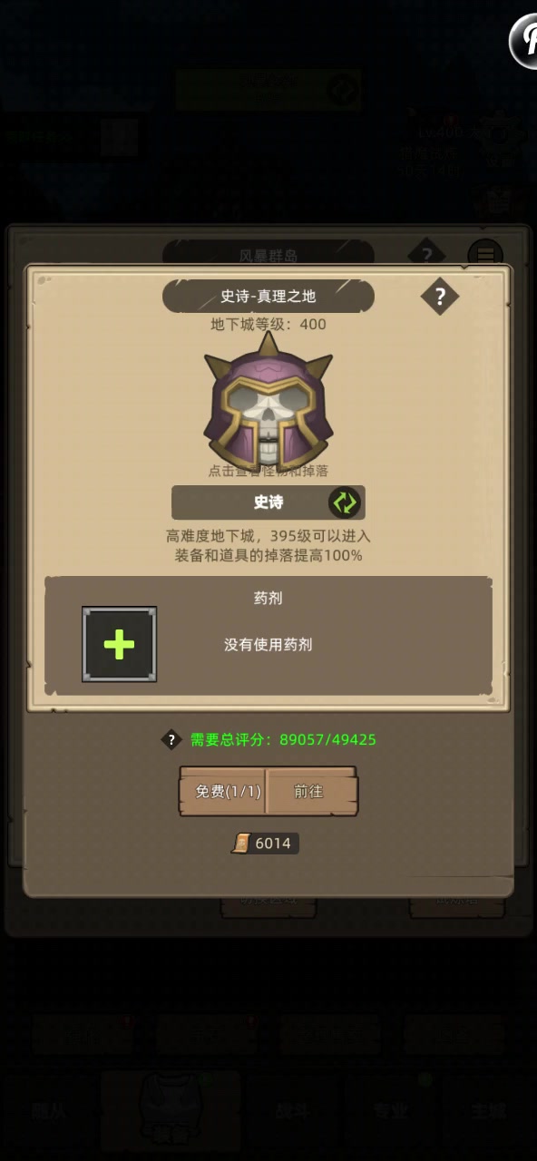
Task: Tap the scroll ticket icon showing 6014
Action: tap(241, 844)
